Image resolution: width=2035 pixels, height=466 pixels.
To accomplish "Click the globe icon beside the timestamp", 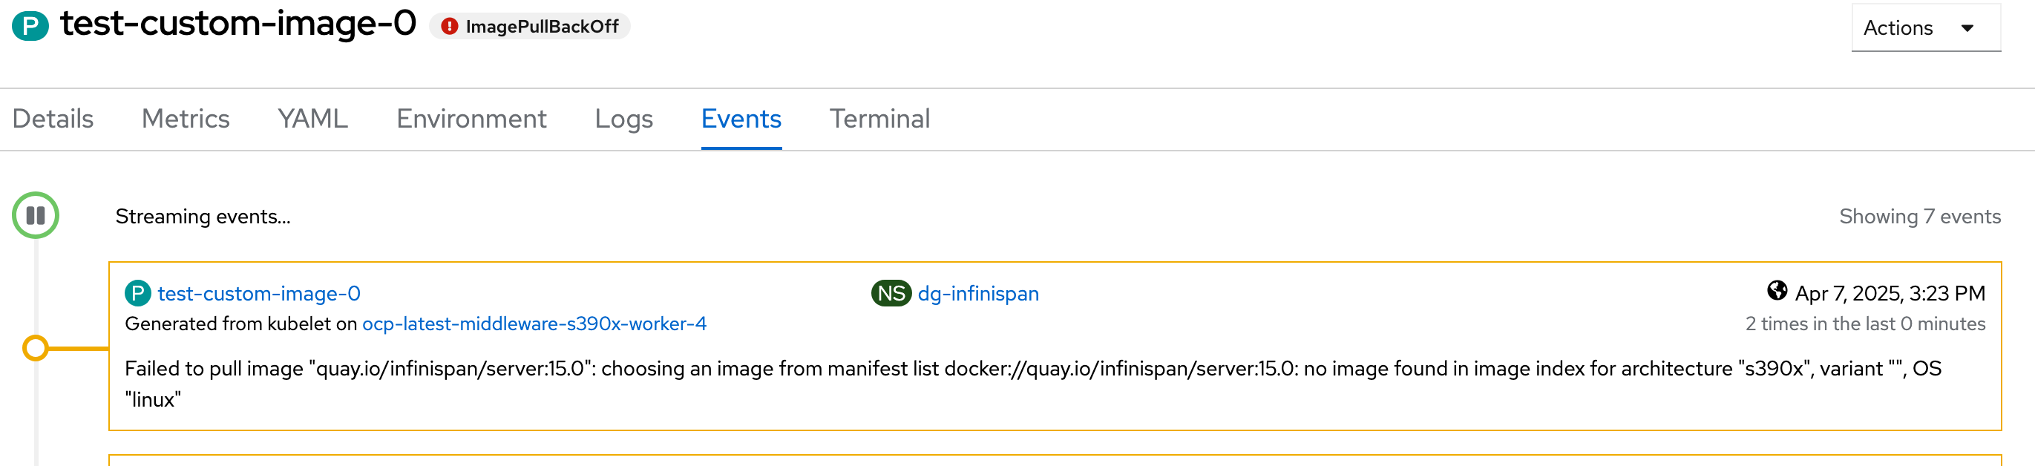I will pyautogui.click(x=1777, y=292).
